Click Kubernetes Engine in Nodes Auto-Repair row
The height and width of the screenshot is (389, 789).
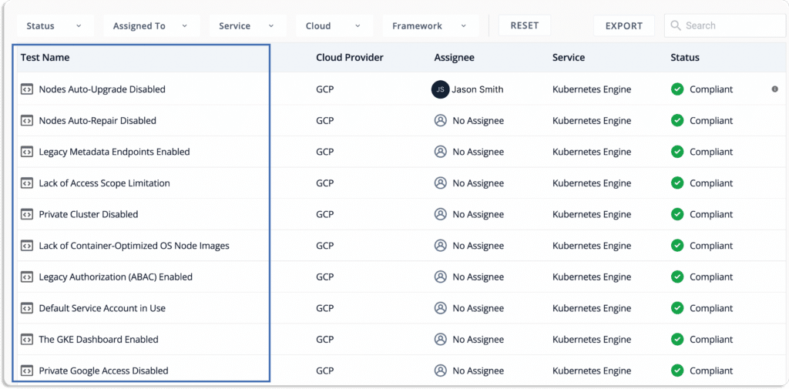592,121
